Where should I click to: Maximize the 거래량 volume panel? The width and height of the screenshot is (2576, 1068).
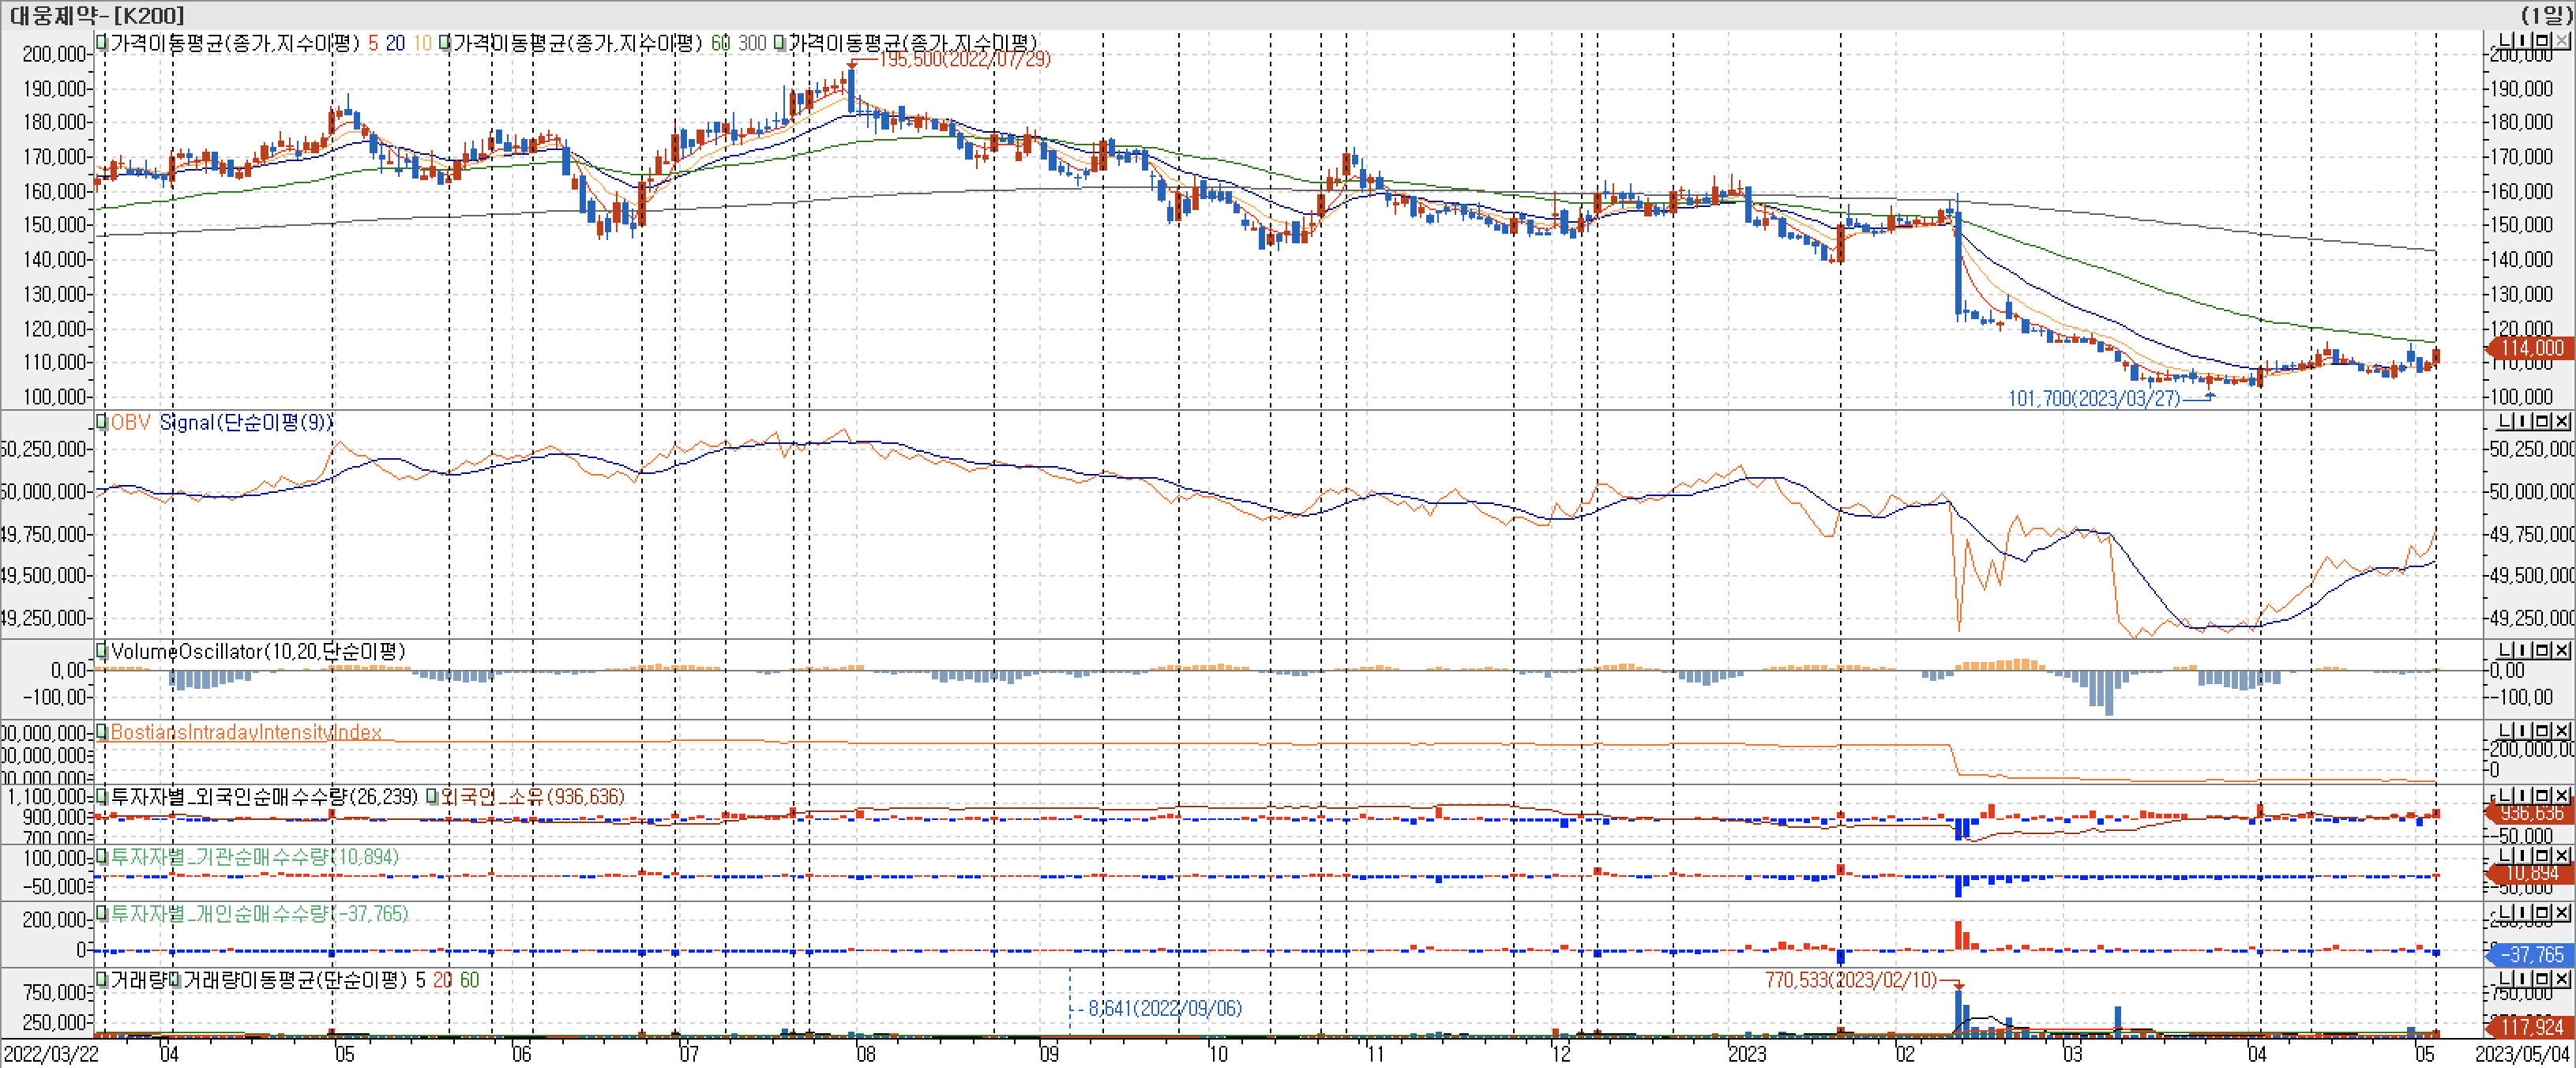[x=2543, y=979]
